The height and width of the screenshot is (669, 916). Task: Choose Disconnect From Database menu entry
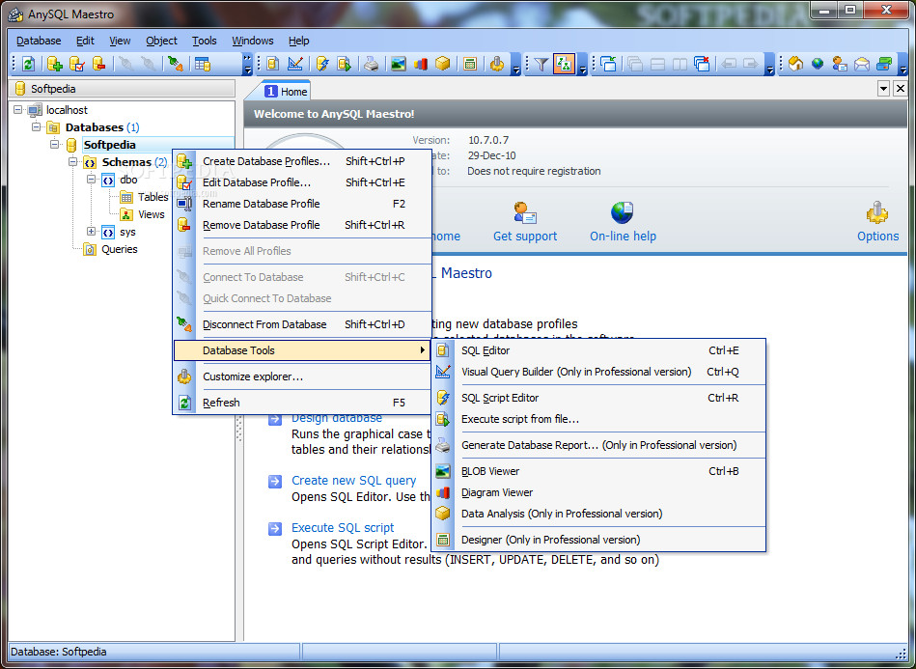click(x=302, y=324)
